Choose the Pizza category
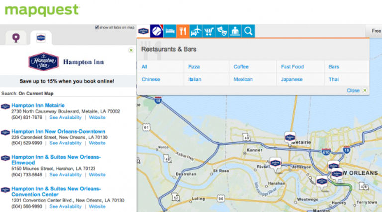 tap(194, 67)
